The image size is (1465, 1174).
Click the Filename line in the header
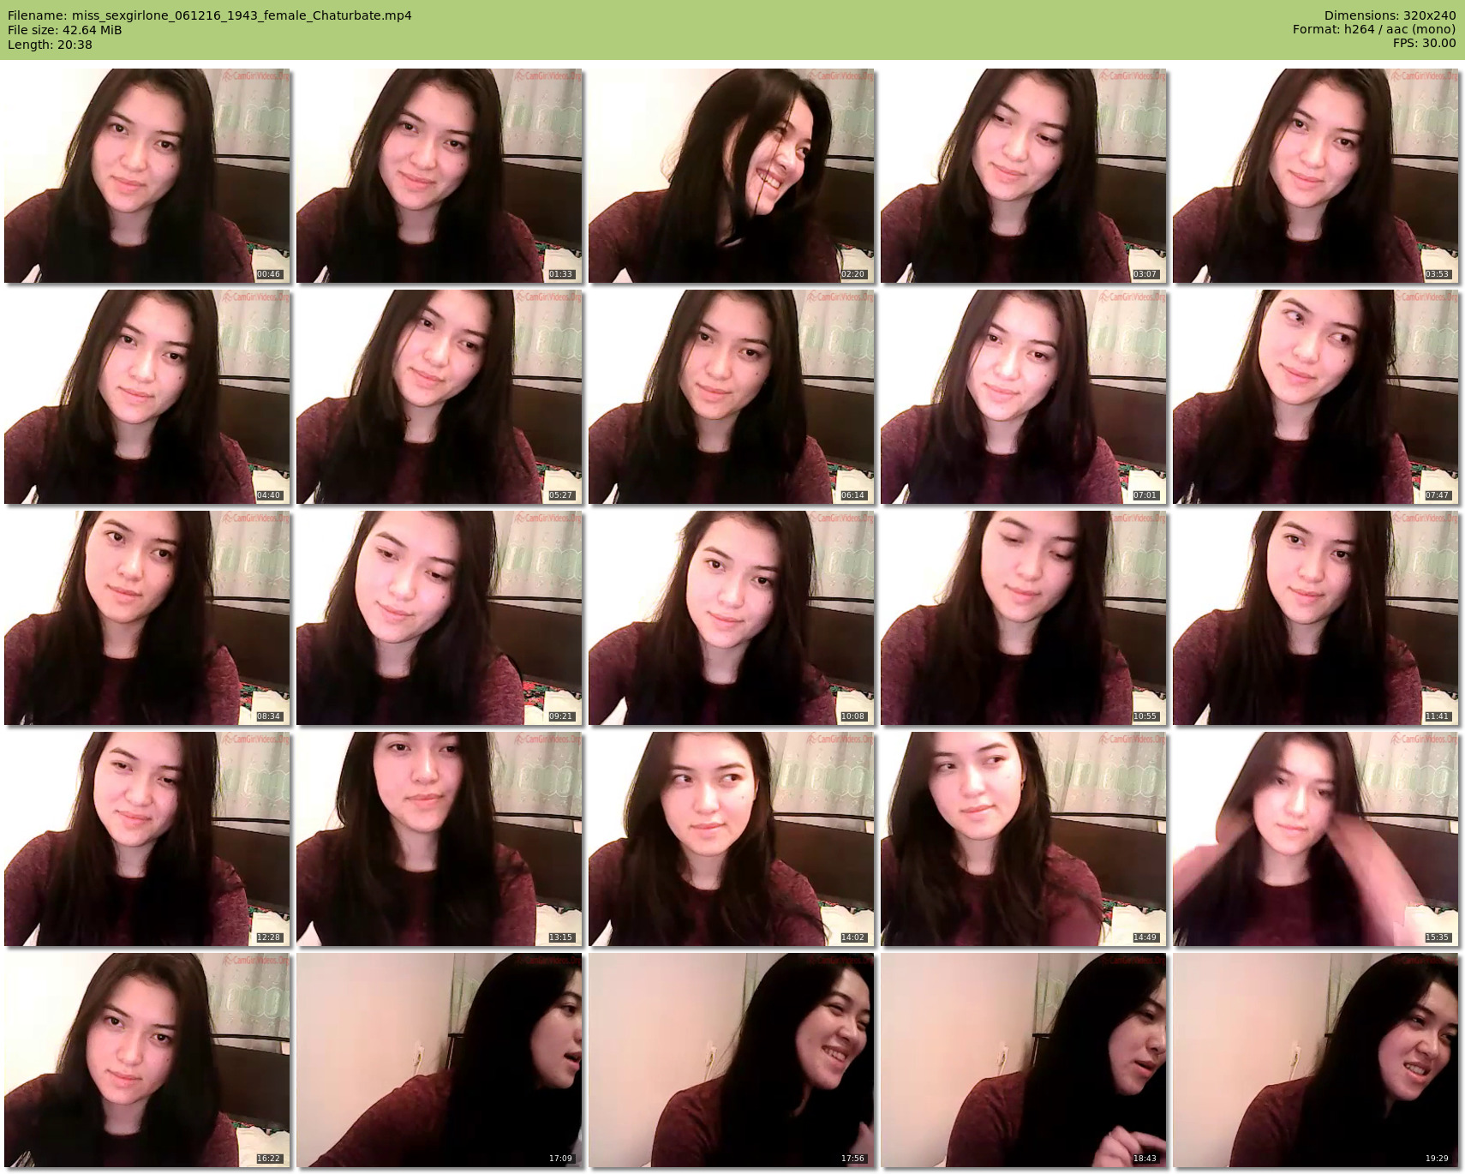click(210, 15)
